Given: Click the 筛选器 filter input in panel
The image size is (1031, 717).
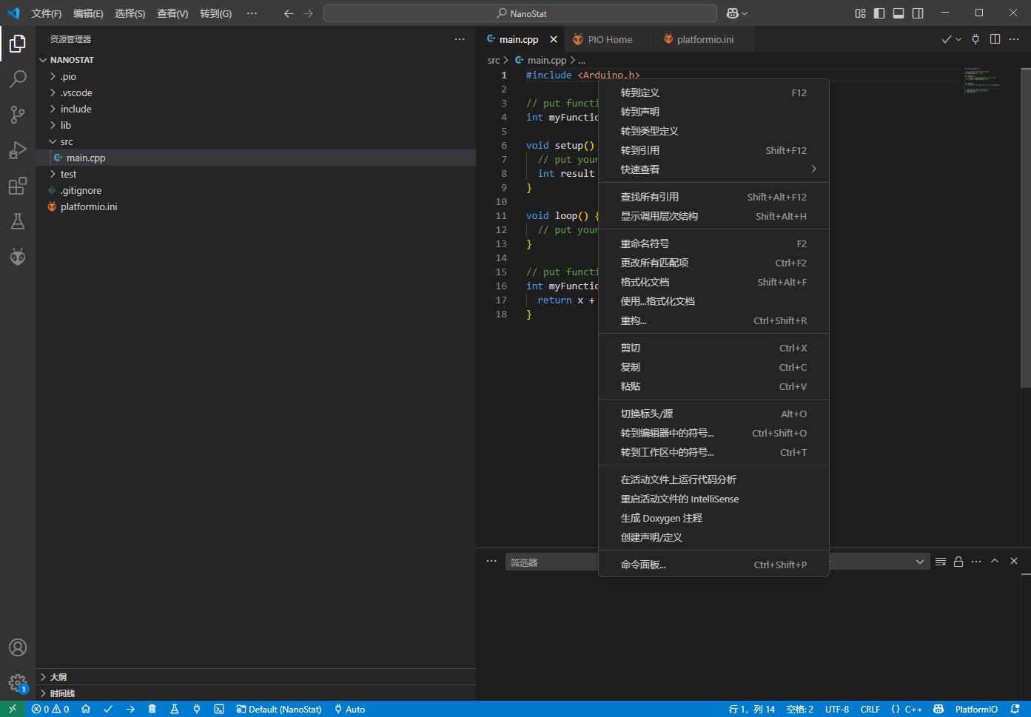Looking at the screenshot, I should [x=552, y=562].
